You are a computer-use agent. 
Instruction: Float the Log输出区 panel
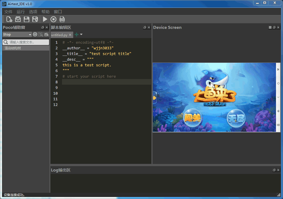pyautogui.click(x=274, y=170)
